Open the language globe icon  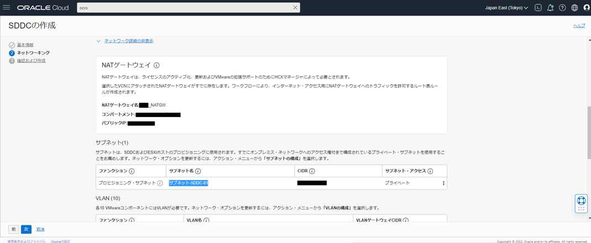click(x=574, y=8)
